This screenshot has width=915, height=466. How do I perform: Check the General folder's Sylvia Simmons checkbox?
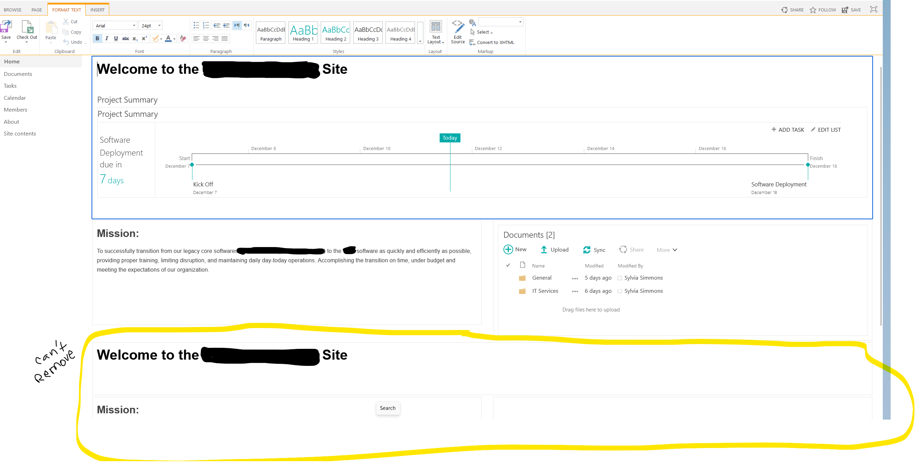pyautogui.click(x=620, y=278)
